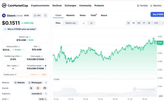Expand Volume (24h) details chevron
Image resolution: width=164 pixels, height=104 pixels.
[23, 50]
